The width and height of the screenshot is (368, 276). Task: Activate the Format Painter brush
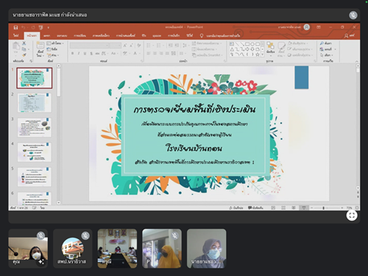(x=24, y=55)
